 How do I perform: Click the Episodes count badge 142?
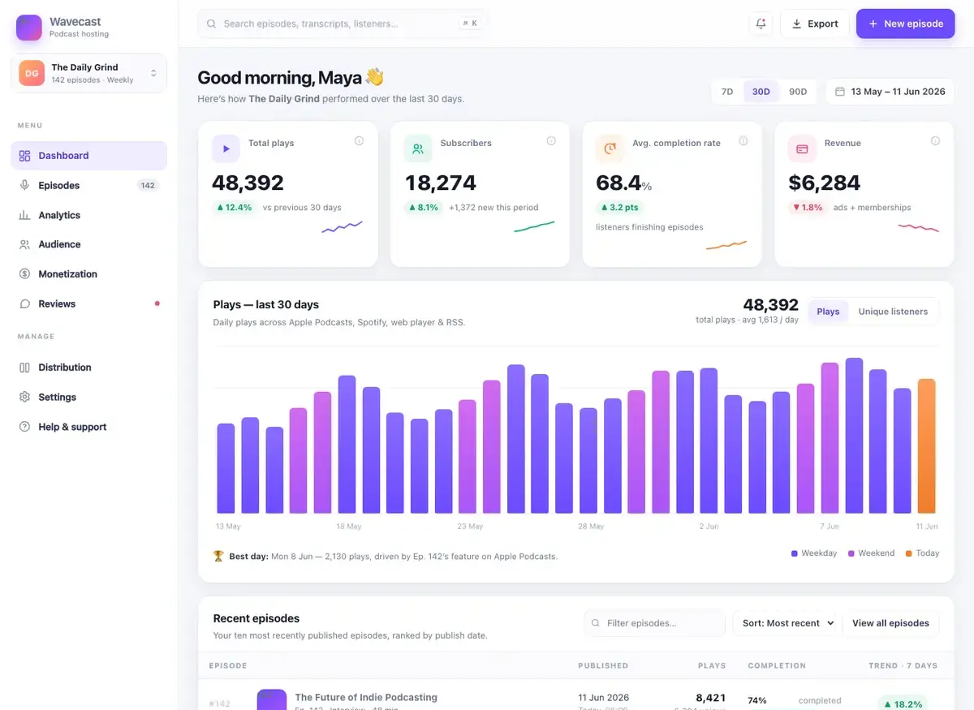click(148, 185)
